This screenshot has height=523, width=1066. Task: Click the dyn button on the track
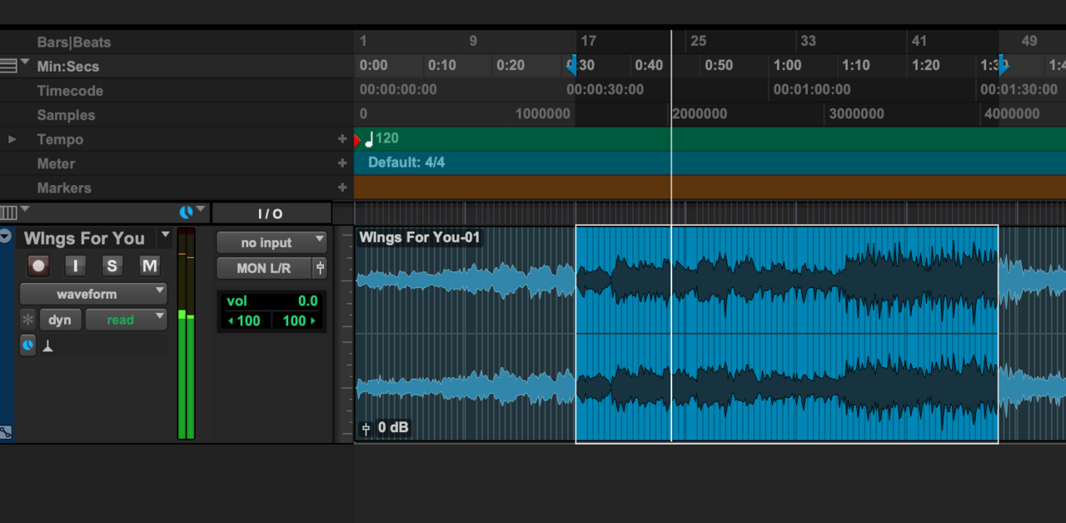pos(59,320)
